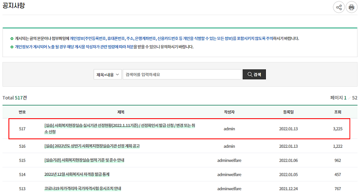Open notice 사회복지현장실습 법적 기준 및 준수 안내
Screen dimensions: 360x194
[84, 160]
